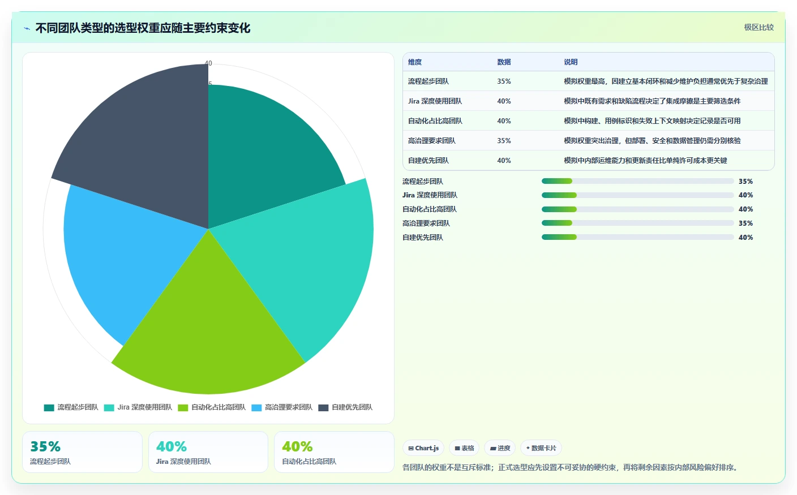Viewport: 797px width, 495px height.
Task: Toggle 自动化占比高团队 legend swatch
Action: click(x=183, y=407)
